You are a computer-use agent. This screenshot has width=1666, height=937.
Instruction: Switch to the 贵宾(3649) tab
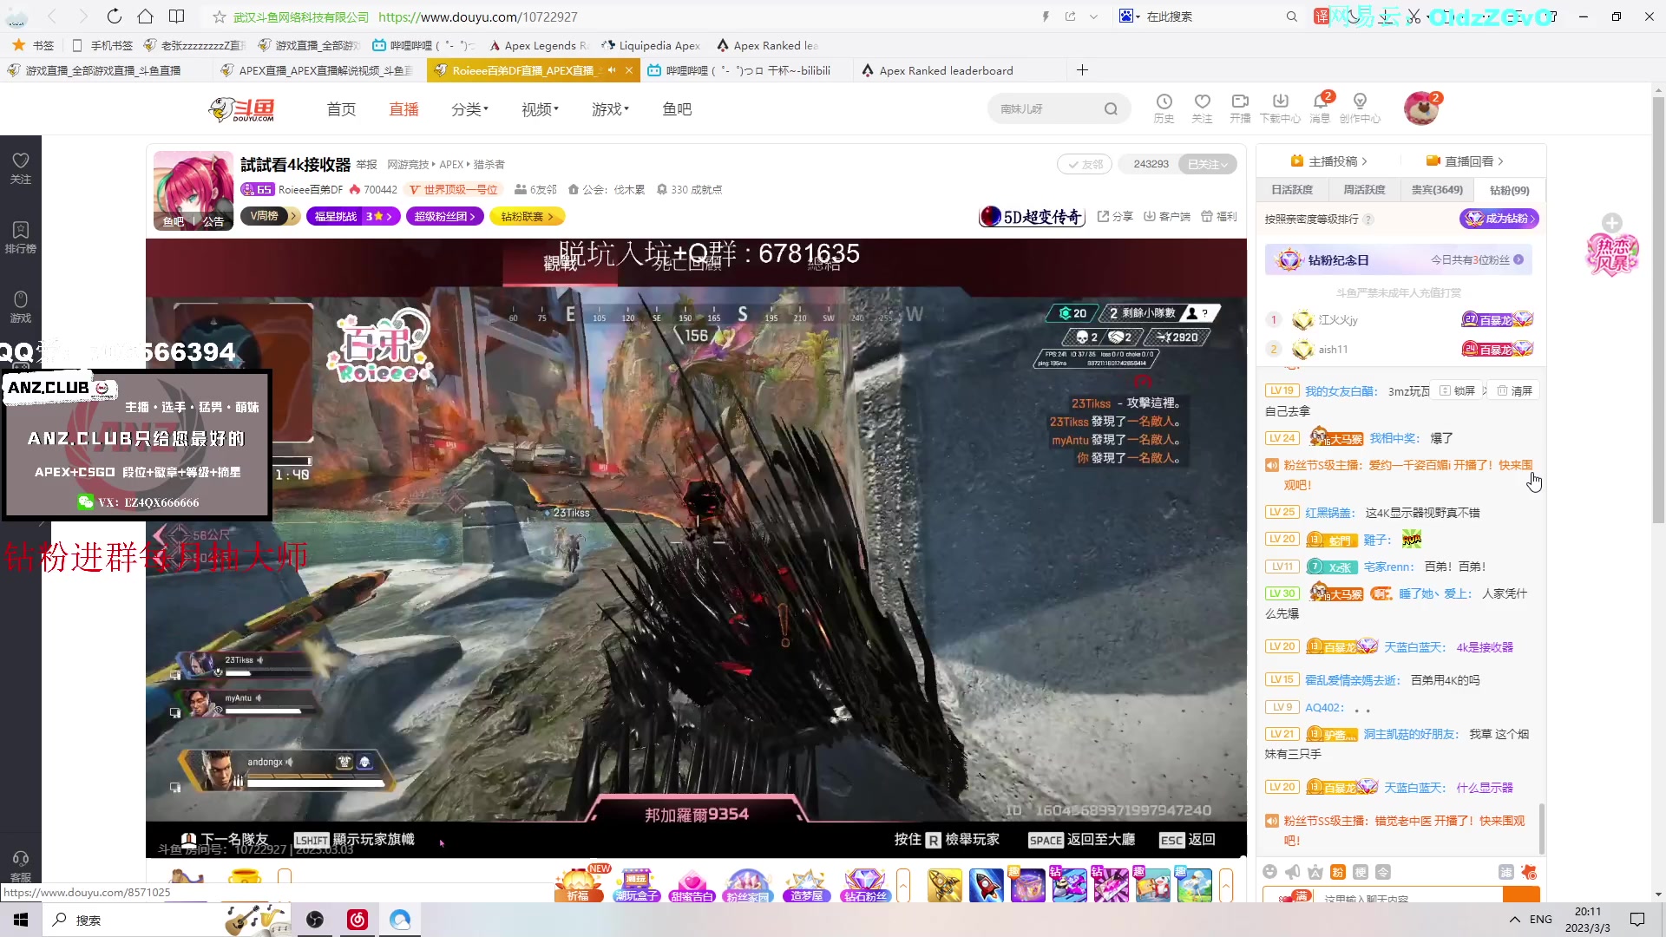(x=1437, y=190)
